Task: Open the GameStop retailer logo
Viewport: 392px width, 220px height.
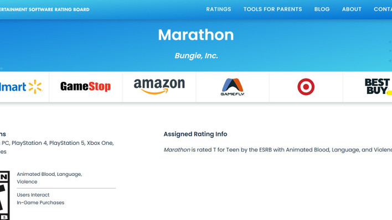Action: [85, 87]
